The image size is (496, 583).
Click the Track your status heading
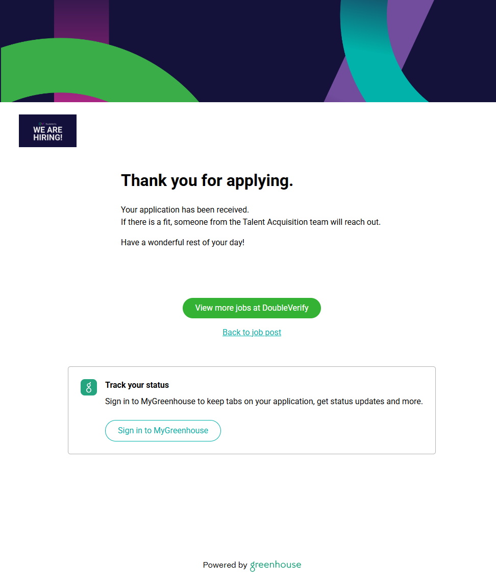tap(137, 385)
